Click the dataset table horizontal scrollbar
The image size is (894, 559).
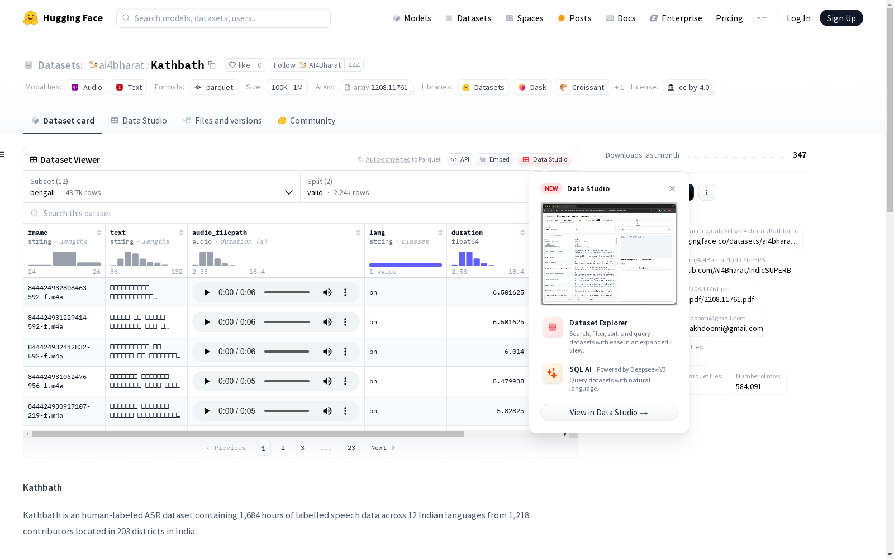(x=248, y=434)
